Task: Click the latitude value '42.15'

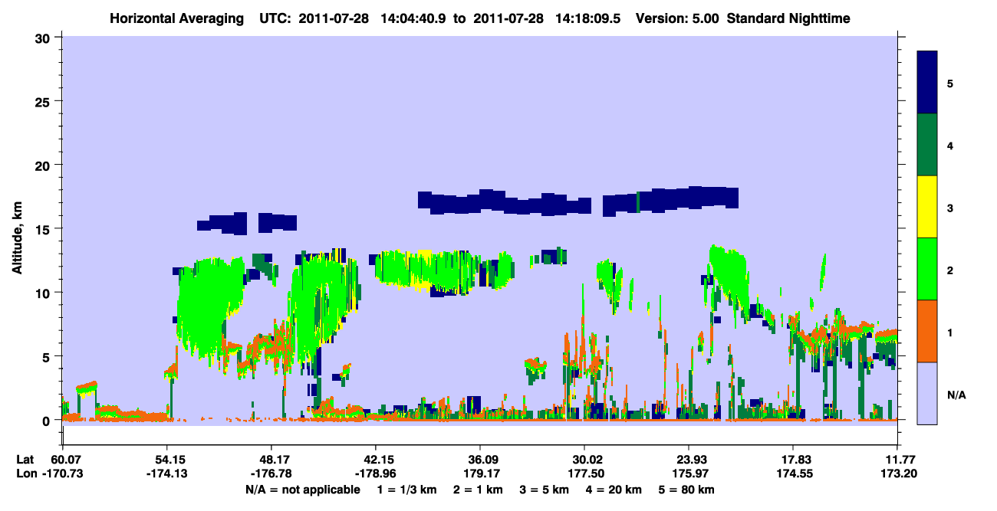Action: pos(375,460)
